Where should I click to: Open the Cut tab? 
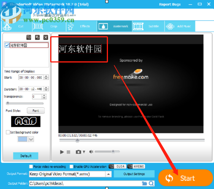tap(17, 26)
